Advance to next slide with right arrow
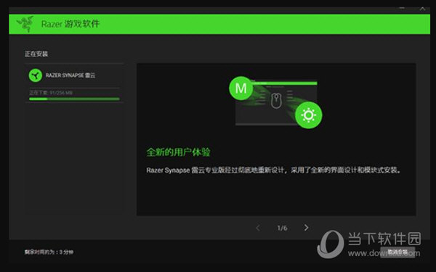This screenshot has height=272, width=436. [306, 228]
